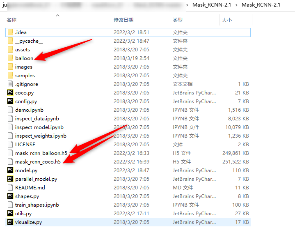Select the file name train_shapes.ipynb
Viewport: 295px width, 228px height.
pyautogui.click(x=37, y=205)
